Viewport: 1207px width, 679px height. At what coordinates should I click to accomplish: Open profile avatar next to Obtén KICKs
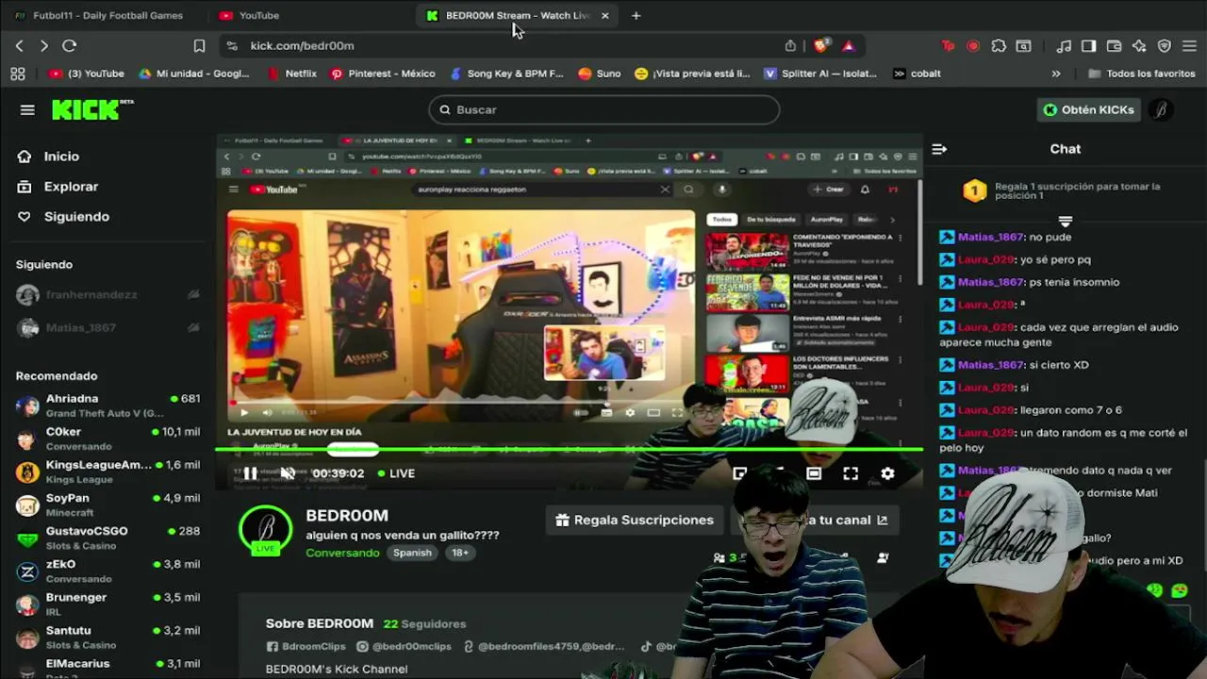1161,109
